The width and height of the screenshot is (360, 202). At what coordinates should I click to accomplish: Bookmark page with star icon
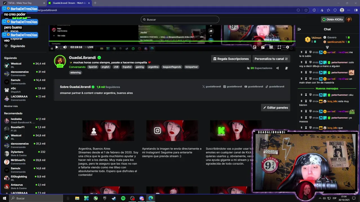pyautogui.click(x=306, y=10)
